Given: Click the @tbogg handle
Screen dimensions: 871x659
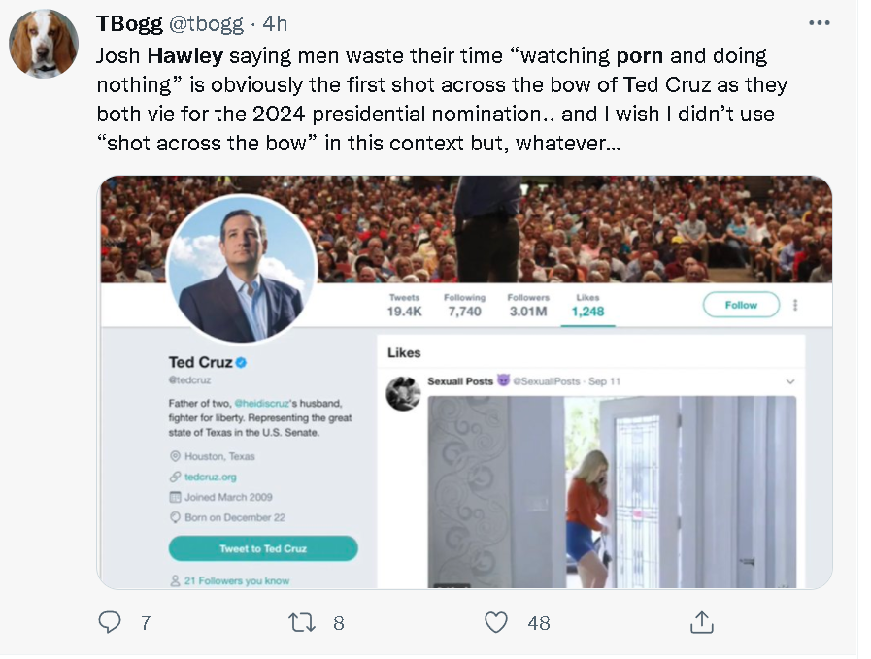Looking at the screenshot, I should (x=206, y=23).
